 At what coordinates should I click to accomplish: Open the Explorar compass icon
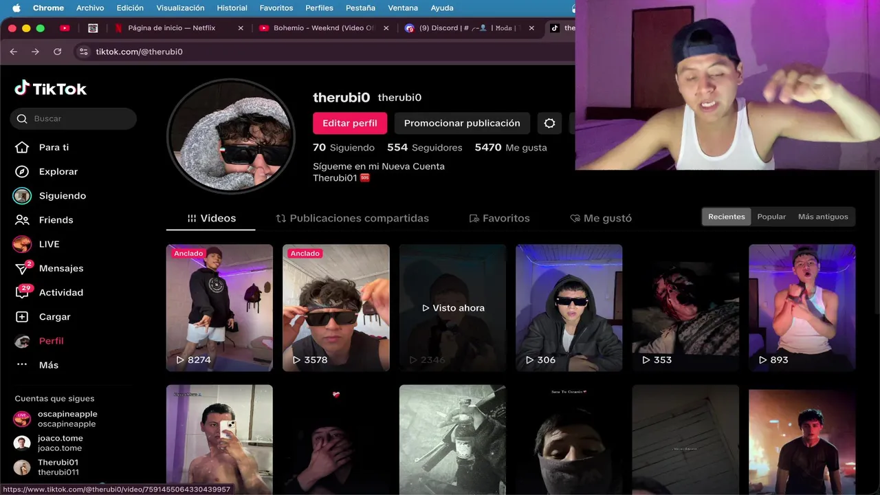pyautogui.click(x=22, y=171)
